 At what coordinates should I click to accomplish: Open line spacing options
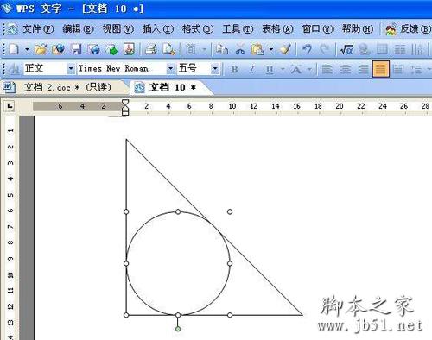point(416,69)
